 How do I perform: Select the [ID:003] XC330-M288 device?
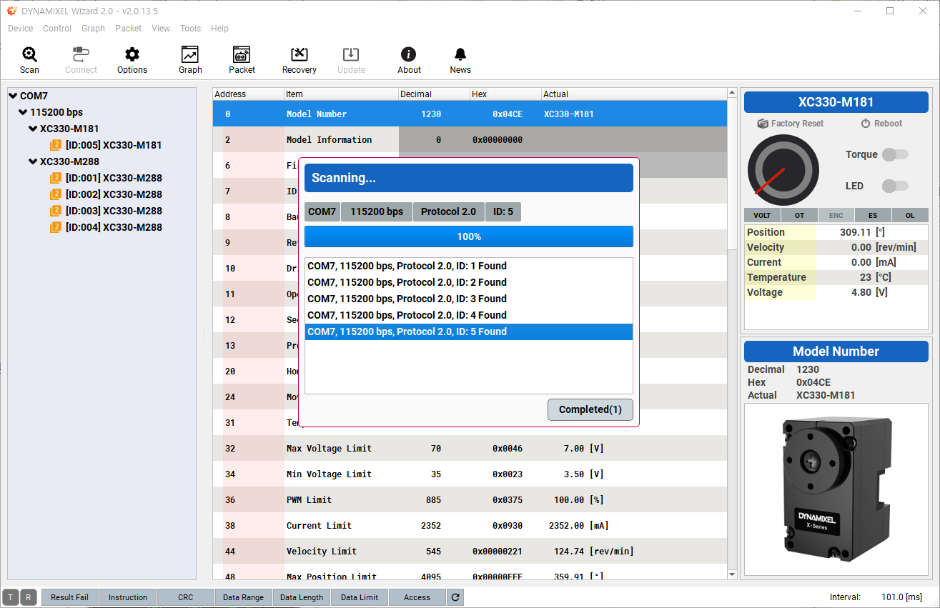[106, 211]
